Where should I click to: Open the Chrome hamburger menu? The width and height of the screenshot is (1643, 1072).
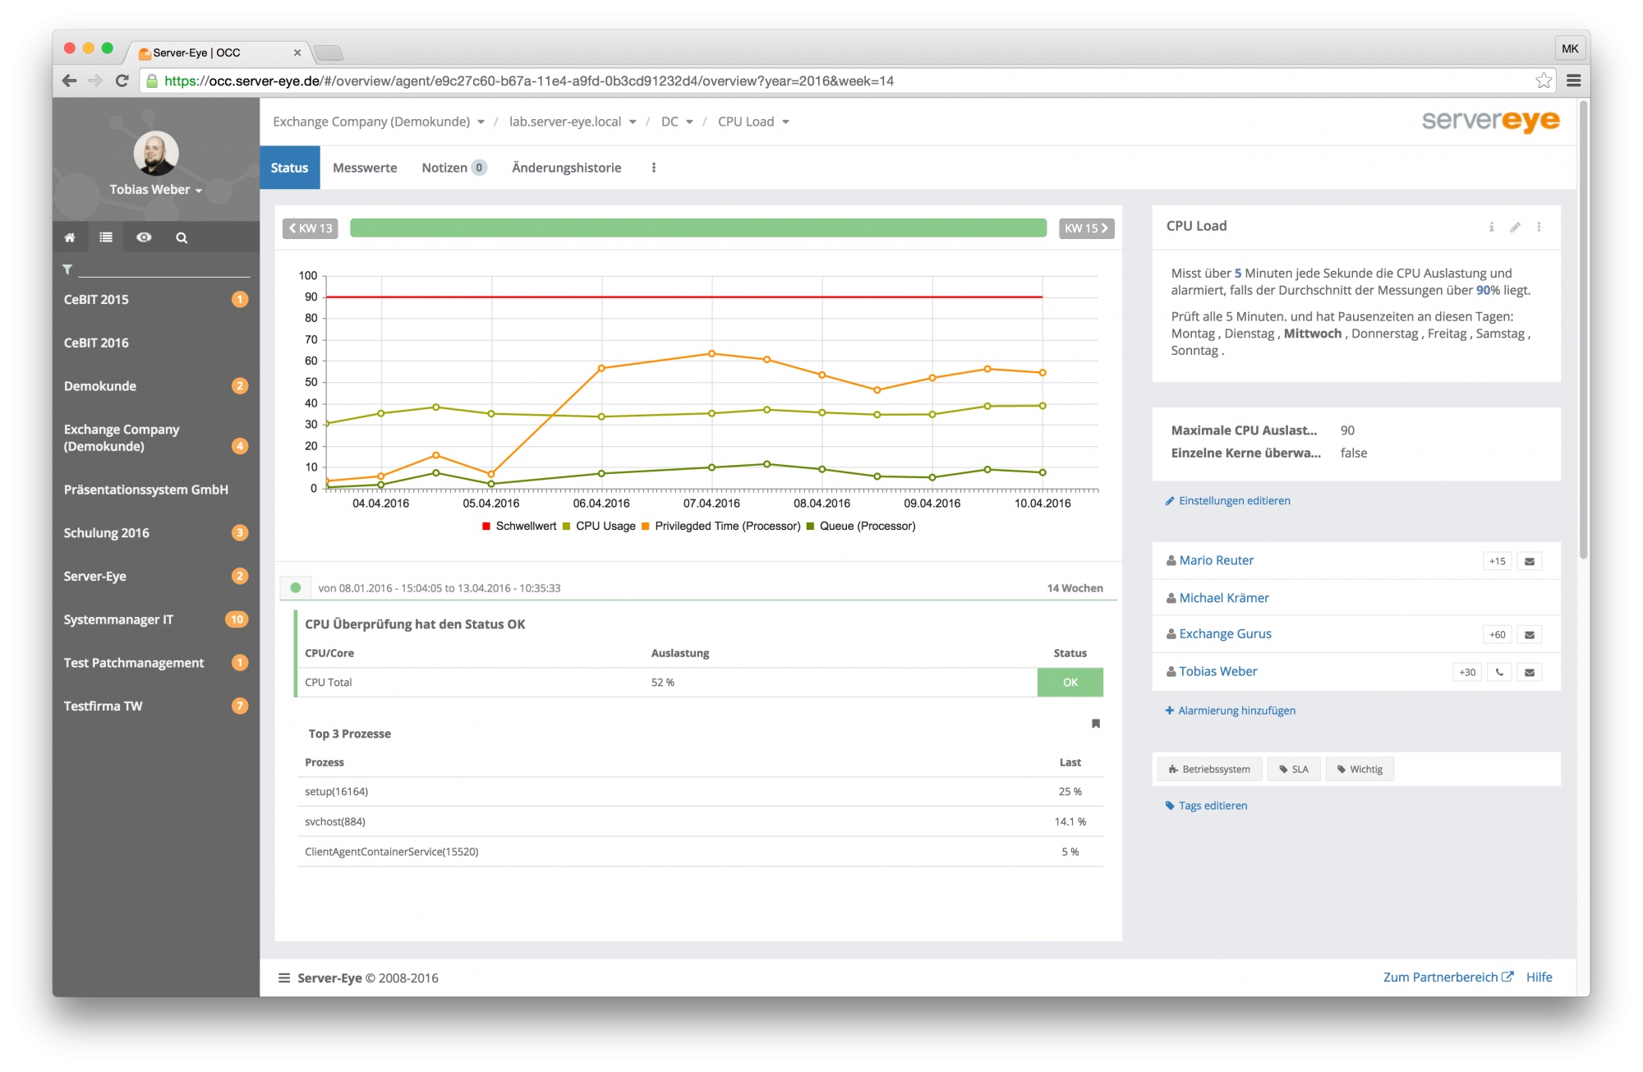coord(1573,81)
